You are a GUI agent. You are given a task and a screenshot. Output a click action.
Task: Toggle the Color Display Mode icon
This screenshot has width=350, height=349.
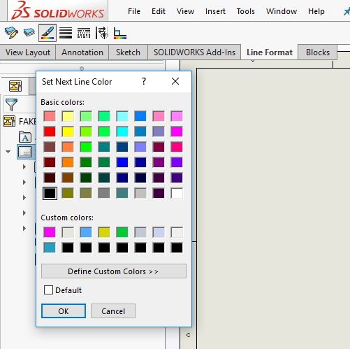(x=120, y=33)
